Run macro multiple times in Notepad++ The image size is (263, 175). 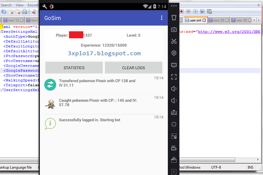(202, 12)
